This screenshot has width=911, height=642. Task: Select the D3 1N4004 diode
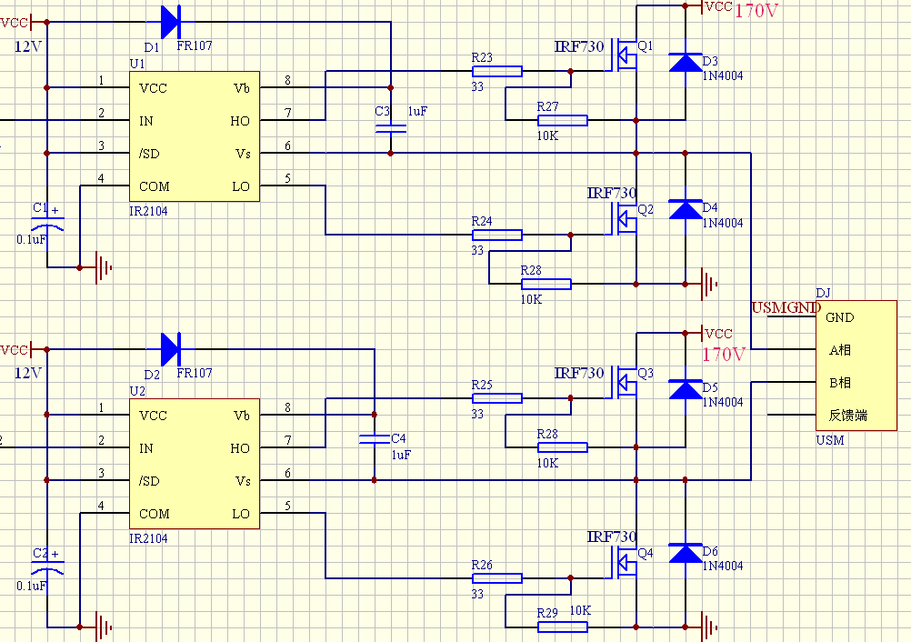tap(685, 62)
